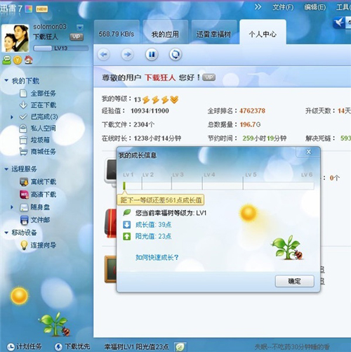
Task: Open 计划任务 scheduled tasks
Action: pyautogui.click(x=24, y=346)
